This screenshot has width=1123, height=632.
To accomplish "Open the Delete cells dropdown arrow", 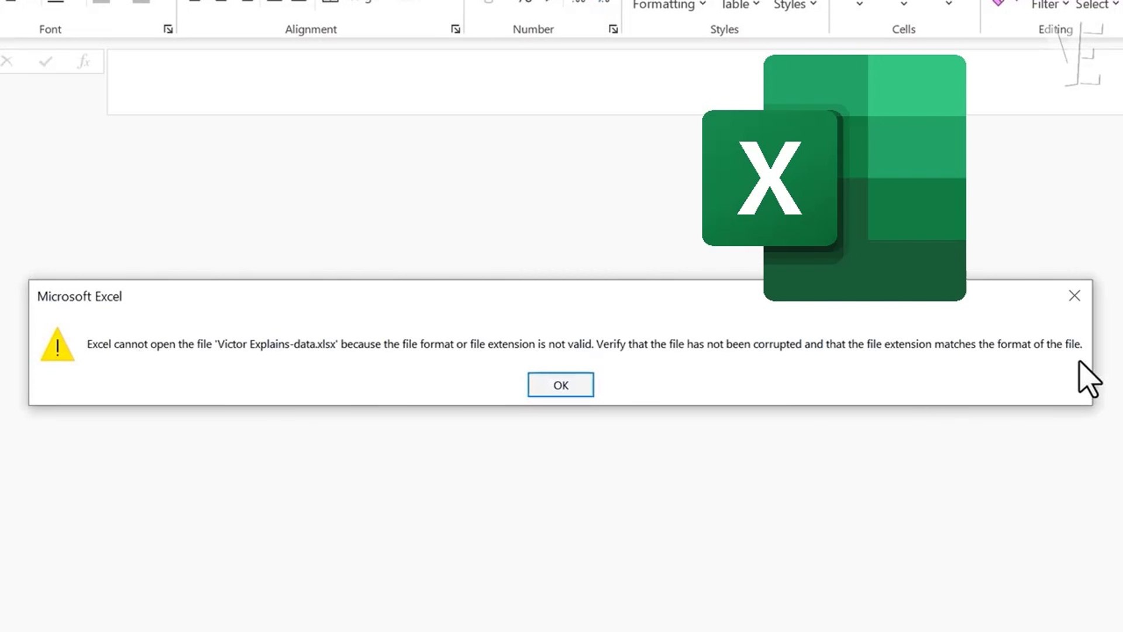I will (x=904, y=5).
